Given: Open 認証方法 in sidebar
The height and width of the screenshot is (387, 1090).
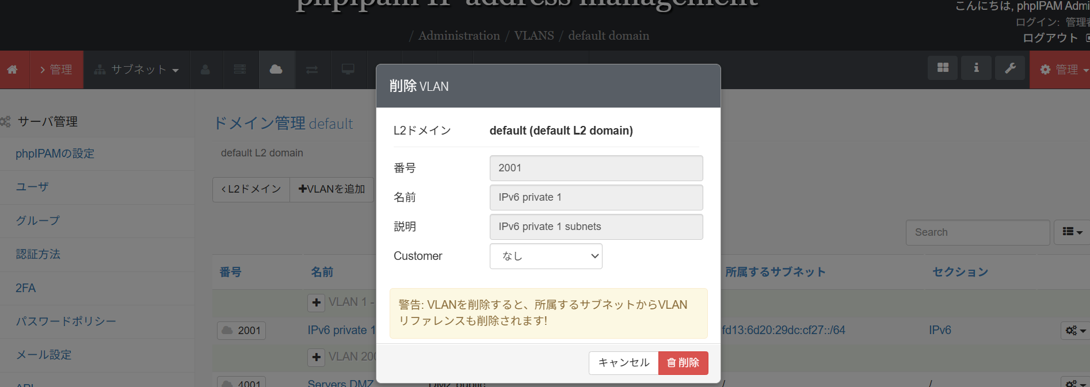Looking at the screenshot, I should coord(38,254).
